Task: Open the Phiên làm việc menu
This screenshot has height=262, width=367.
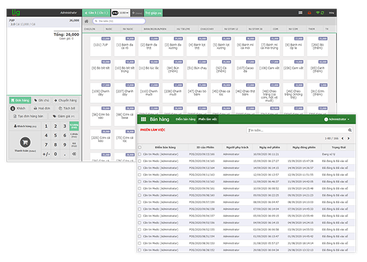Action: (207, 119)
